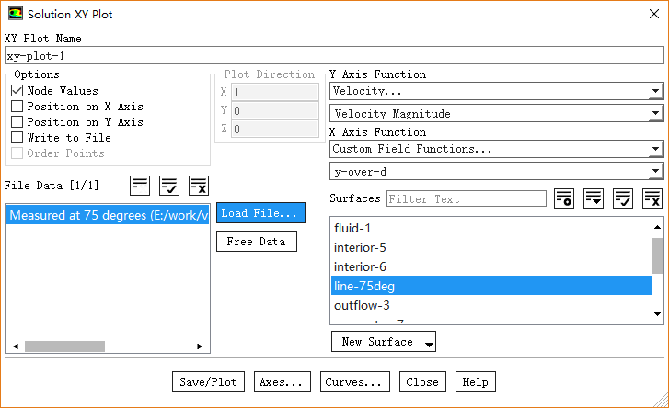
Task: Select fluid-1 in the Surfaces list
Action: pyautogui.click(x=354, y=228)
